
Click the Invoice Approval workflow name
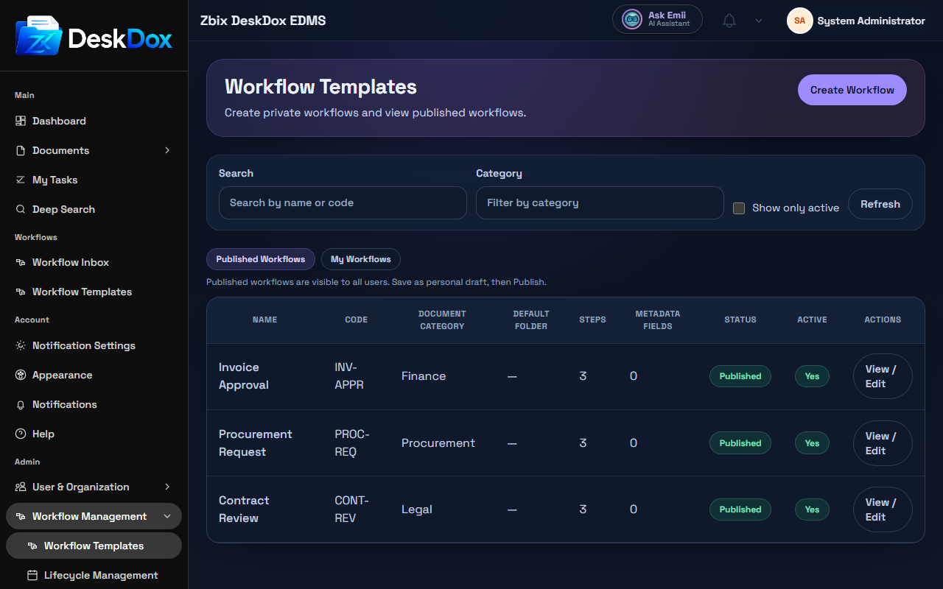(x=244, y=376)
